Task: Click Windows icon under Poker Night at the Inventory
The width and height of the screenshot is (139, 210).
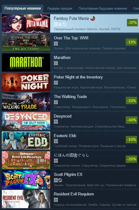Action: [x=56, y=83]
